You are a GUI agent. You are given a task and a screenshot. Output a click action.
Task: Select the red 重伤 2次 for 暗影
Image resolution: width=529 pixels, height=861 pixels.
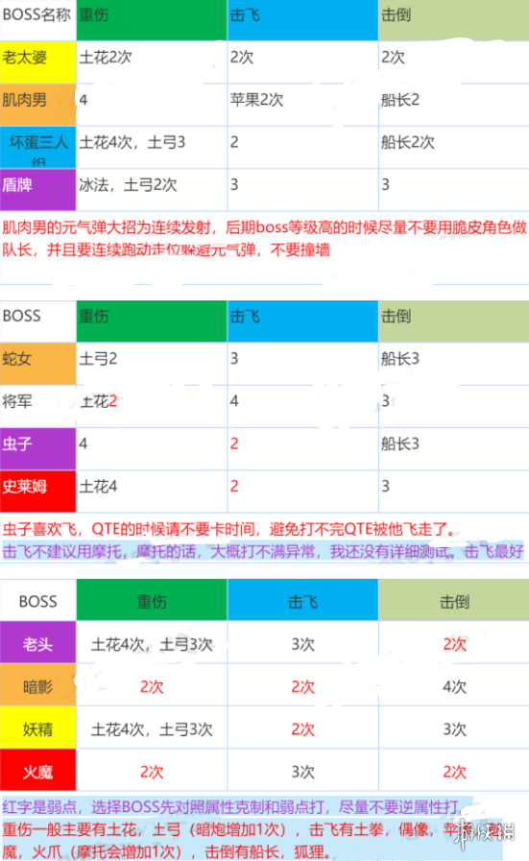click(x=152, y=685)
